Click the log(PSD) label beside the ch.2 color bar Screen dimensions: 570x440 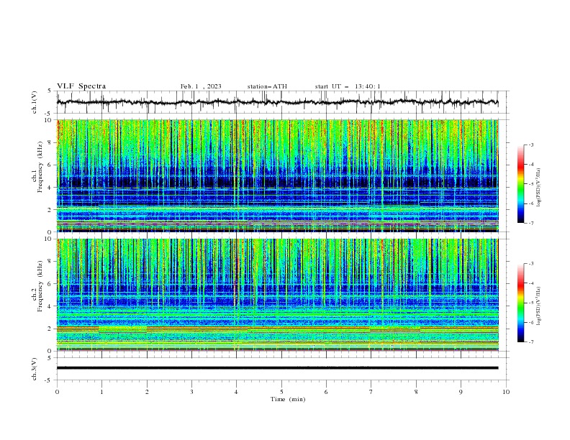(538, 306)
